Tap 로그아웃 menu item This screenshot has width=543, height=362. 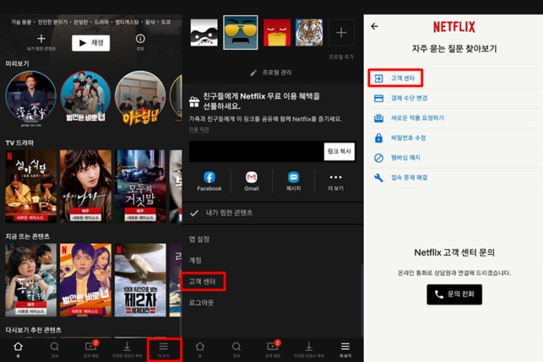pos(201,302)
